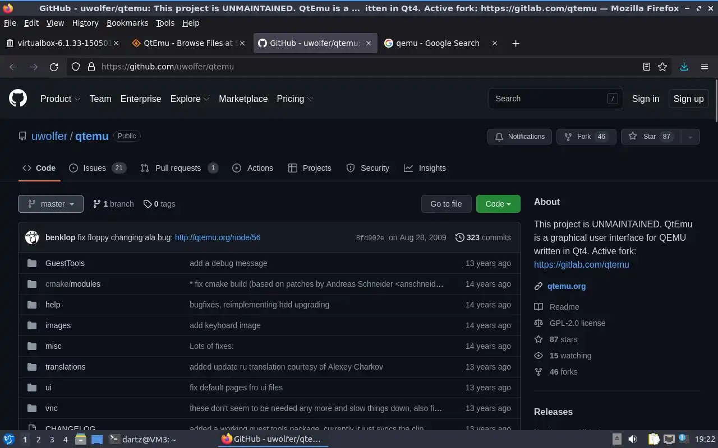Viewport: 718px width, 448px height.
Task: Click the Notifications button
Action: (x=519, y=137)
